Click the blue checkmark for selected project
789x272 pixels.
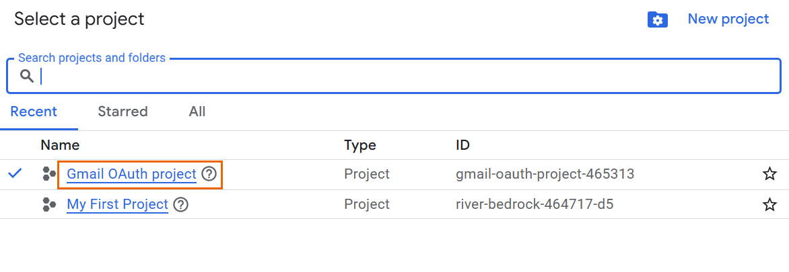[15, 174]
